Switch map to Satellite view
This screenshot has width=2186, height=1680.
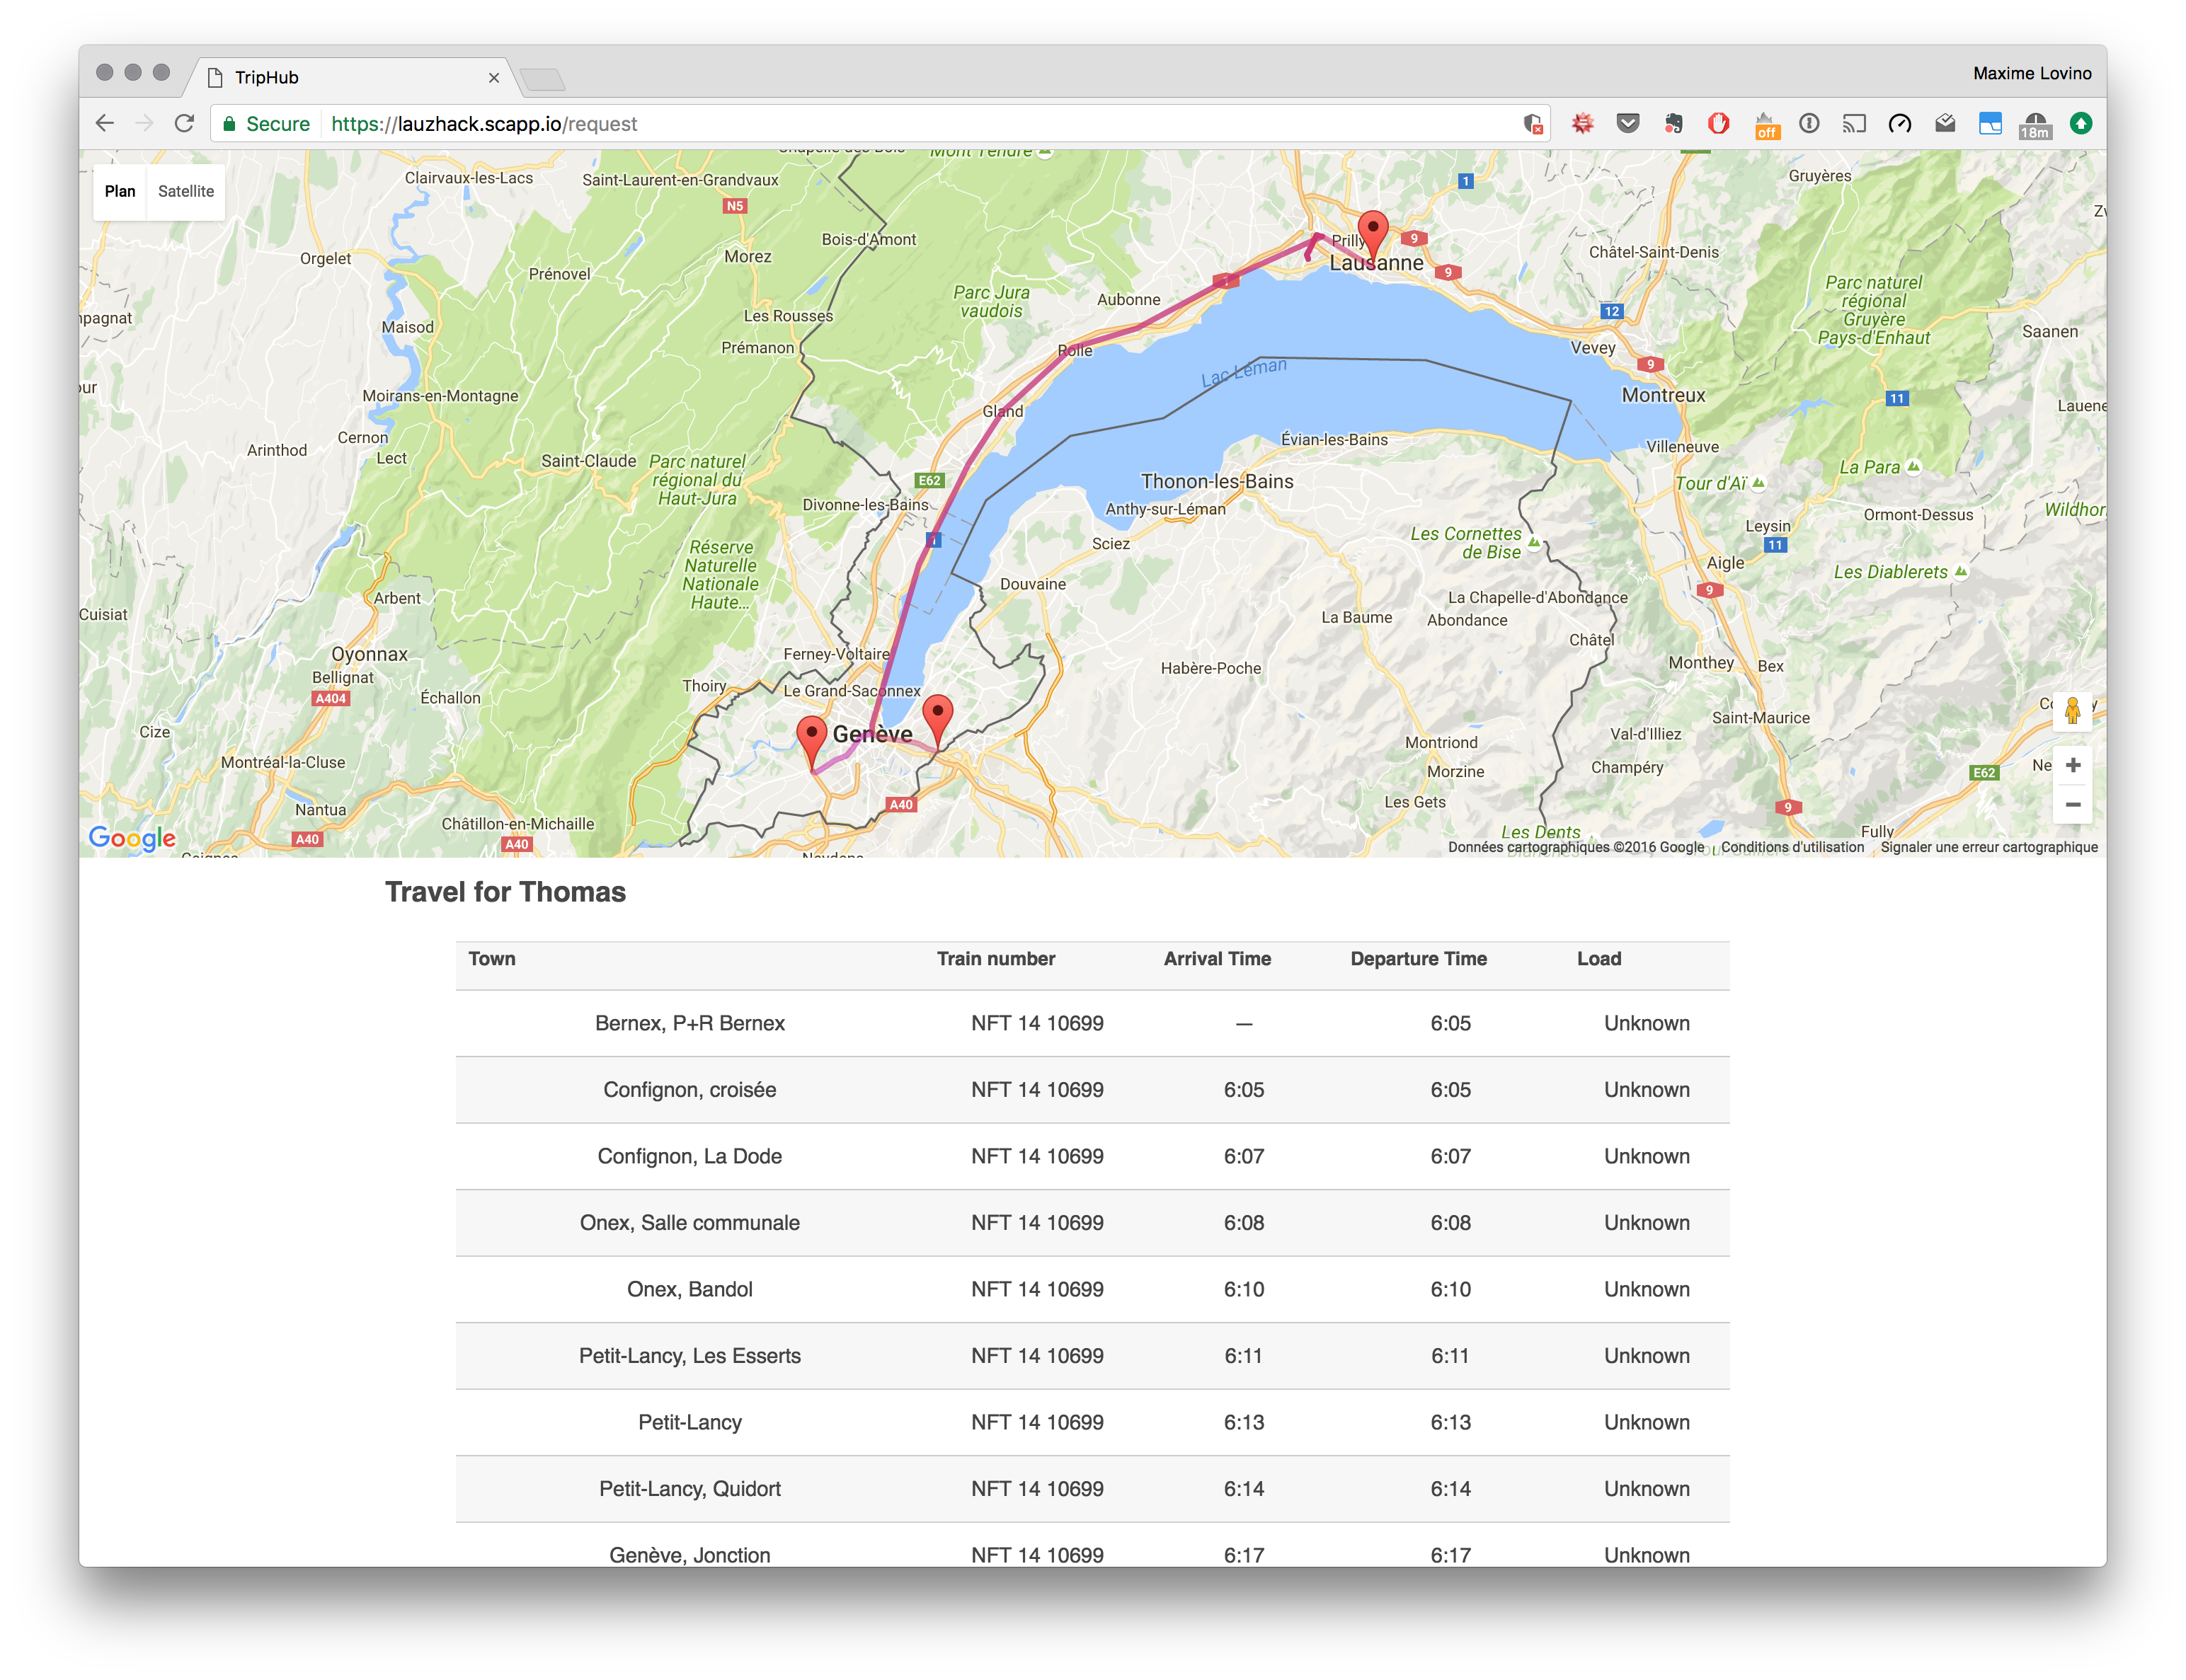186,191
